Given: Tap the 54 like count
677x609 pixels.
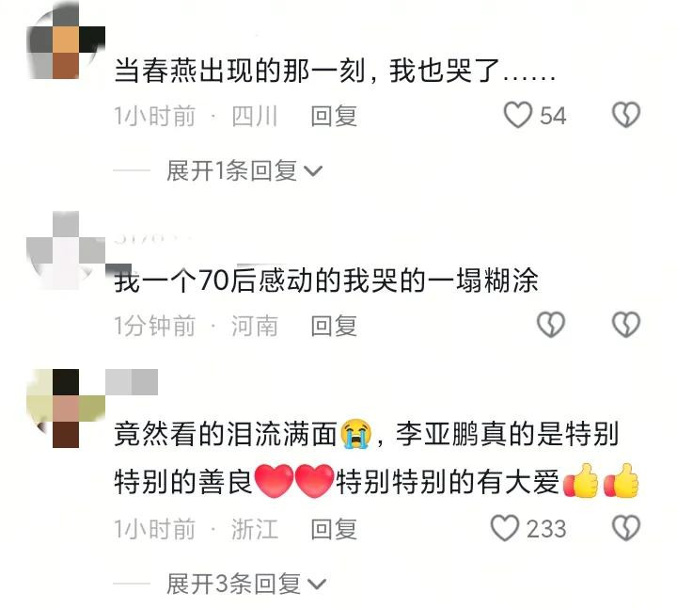Looking at the screenshot, I should pyautogui.click(x=553, y=116).
